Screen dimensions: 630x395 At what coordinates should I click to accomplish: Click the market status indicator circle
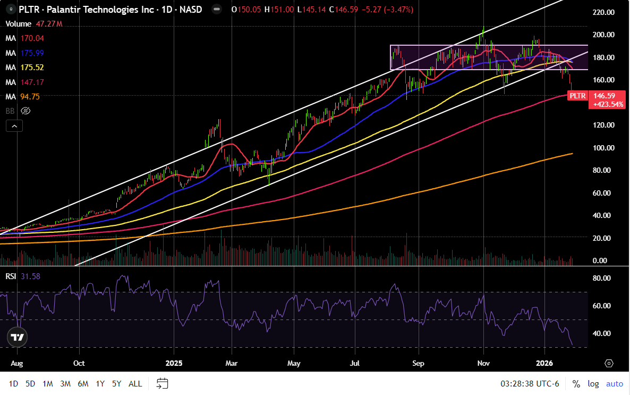[x=217, y=9]
